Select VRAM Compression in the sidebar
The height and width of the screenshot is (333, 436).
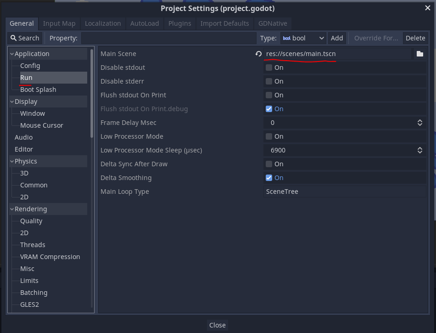(x=50, y=256)
